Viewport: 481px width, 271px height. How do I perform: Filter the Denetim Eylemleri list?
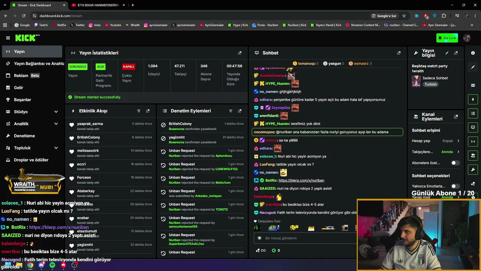click(231, 111)
